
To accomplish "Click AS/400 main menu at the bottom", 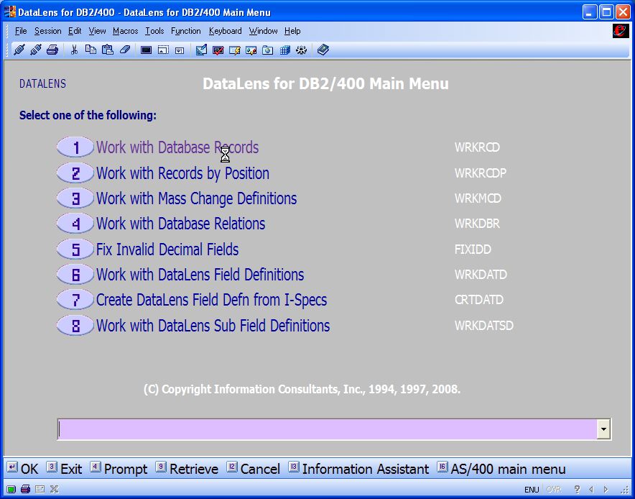I will (507, 469).
